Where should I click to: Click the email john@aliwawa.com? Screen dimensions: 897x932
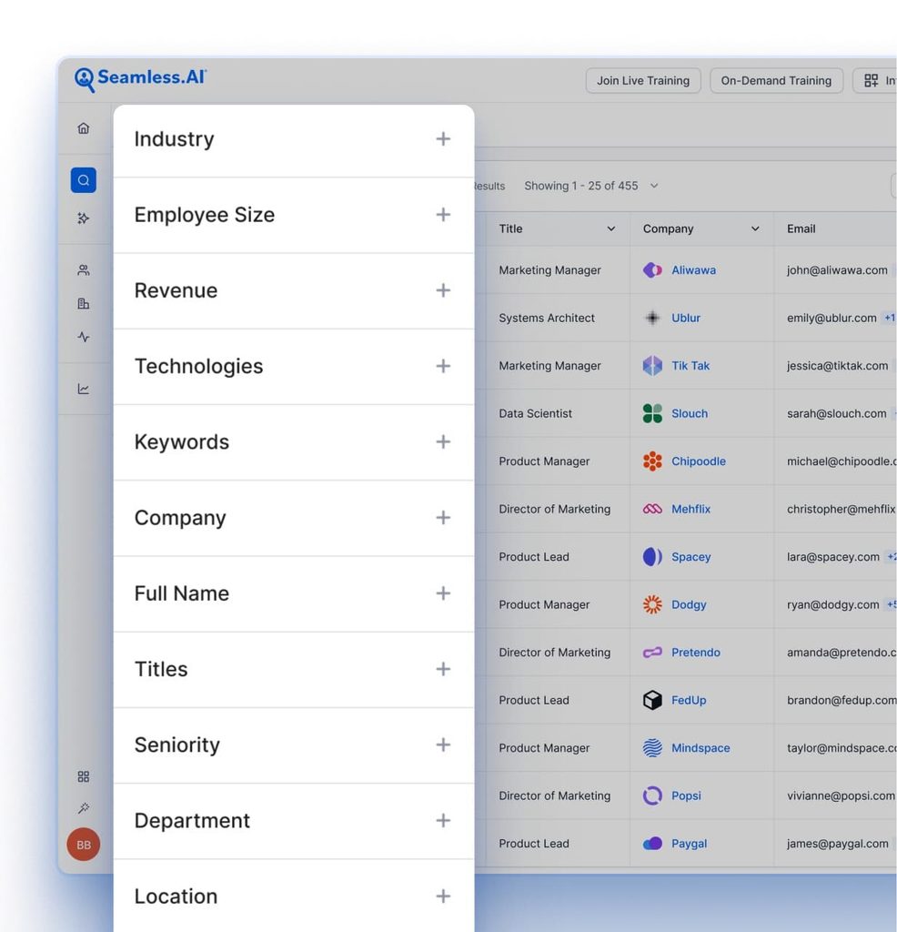pos(837,270)
